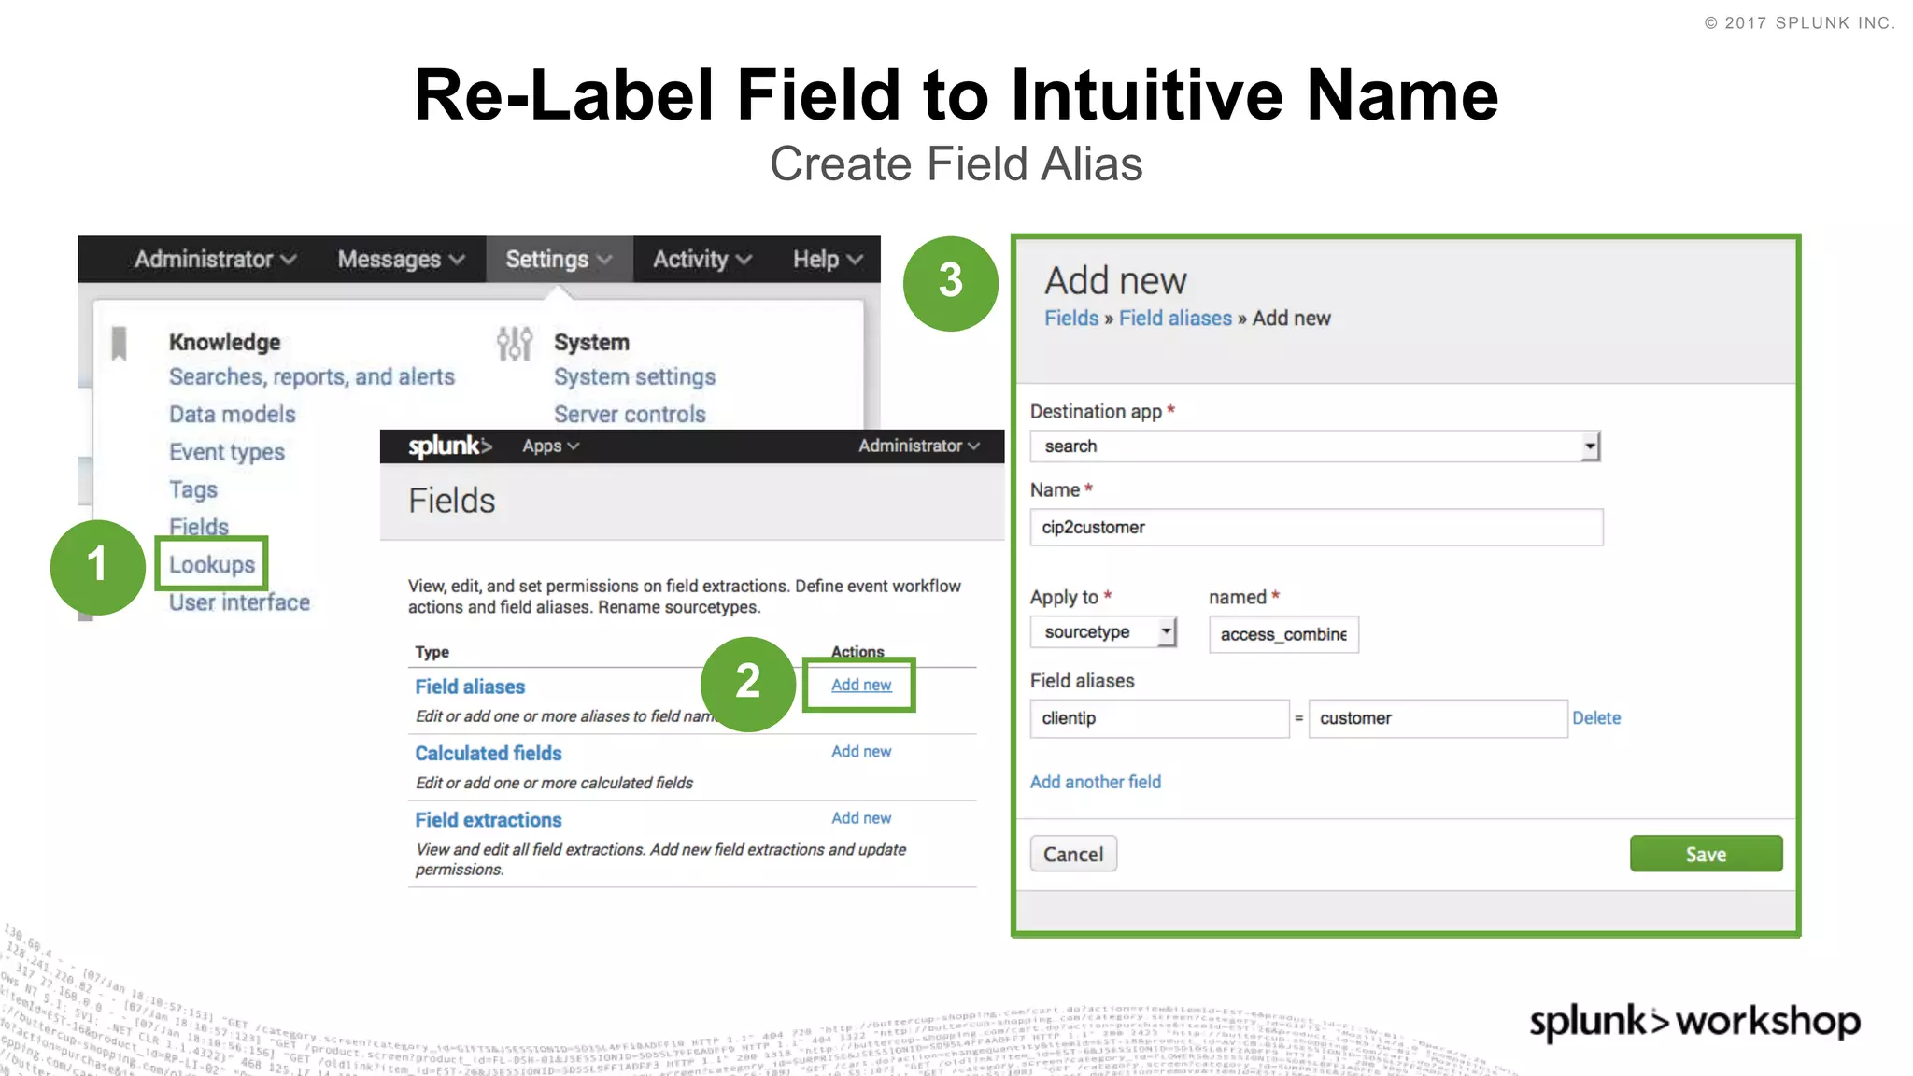Open the Administrator menu in top bar
Screen dimensions: 1913x1076
click(215, 259)
